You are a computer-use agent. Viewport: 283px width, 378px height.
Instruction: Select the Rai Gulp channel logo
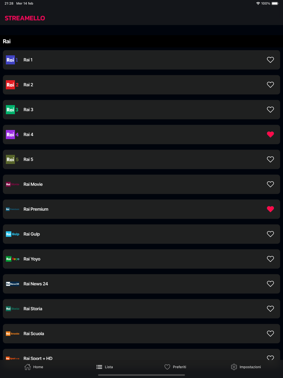tap(11, 234)
